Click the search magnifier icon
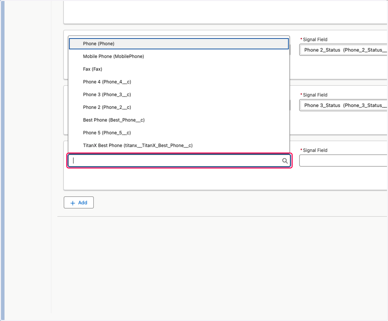 [285, 161]
